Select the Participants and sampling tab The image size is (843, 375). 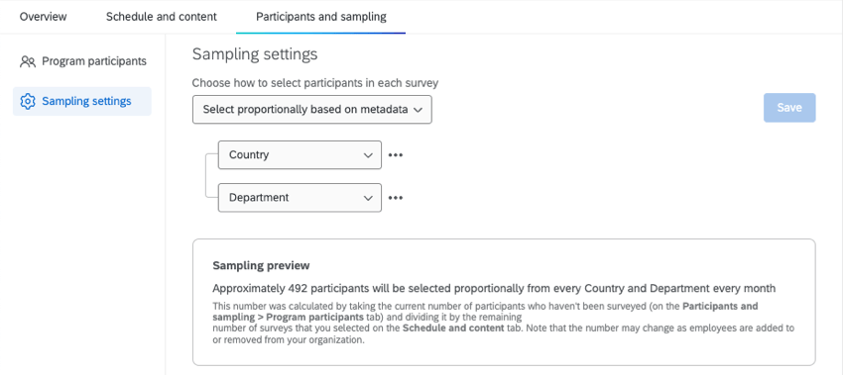321,17
